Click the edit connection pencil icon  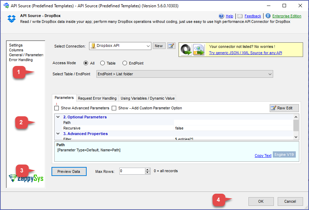tap(171, 46)
